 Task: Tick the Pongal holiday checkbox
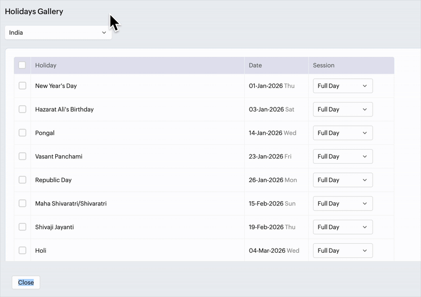pos(22,133)
